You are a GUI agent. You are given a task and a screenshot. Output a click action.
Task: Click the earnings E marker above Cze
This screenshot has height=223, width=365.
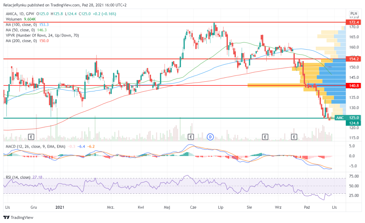191,137
